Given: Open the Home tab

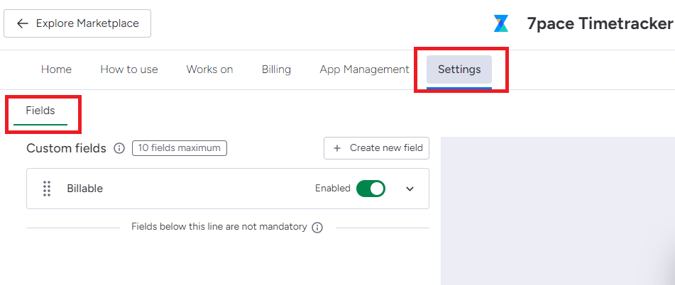Looking at the screenshot, I should (x=56, y=69).
